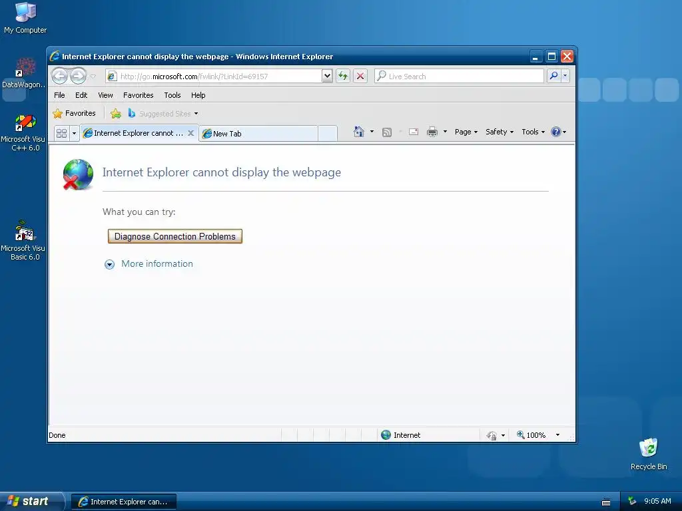Click the page error globe icon

(79, 175)
